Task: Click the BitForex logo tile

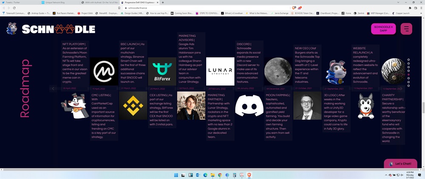Action: tap(162, 72)
